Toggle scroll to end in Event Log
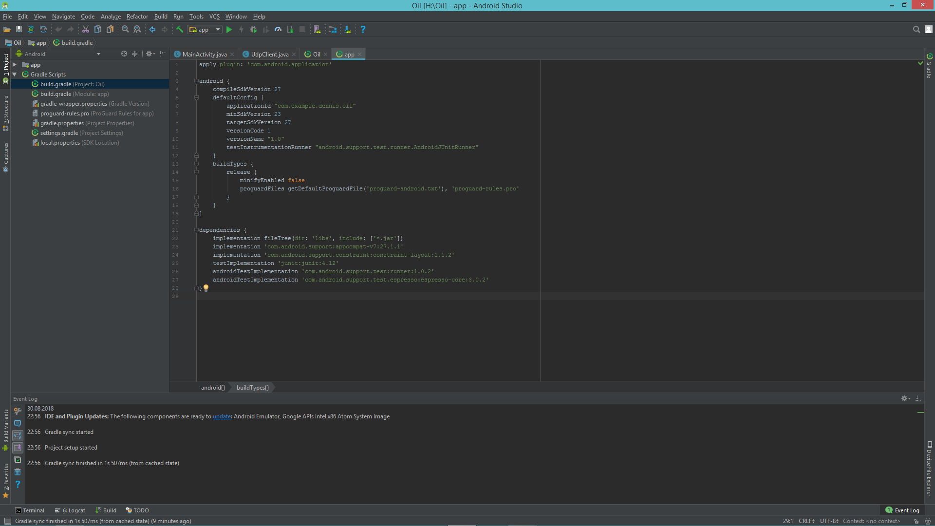 tap(18, 448)
